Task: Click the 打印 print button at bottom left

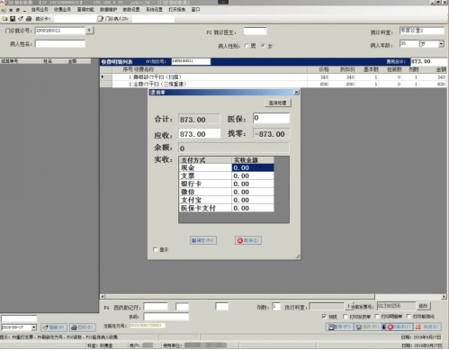Action: pyautogui.click(x=83, y=328)
